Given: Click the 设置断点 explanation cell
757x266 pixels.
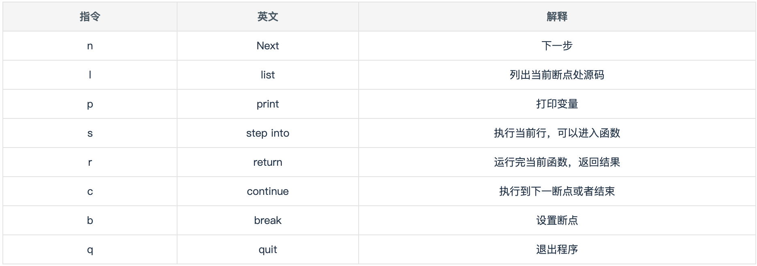Looking at the screenshot, I should (x=557, y=220).
